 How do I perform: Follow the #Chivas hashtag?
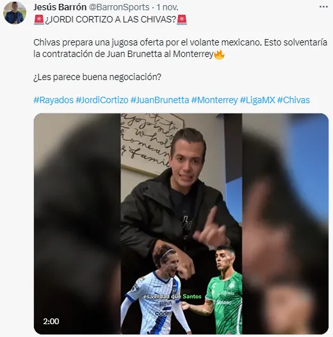(293, 100)
